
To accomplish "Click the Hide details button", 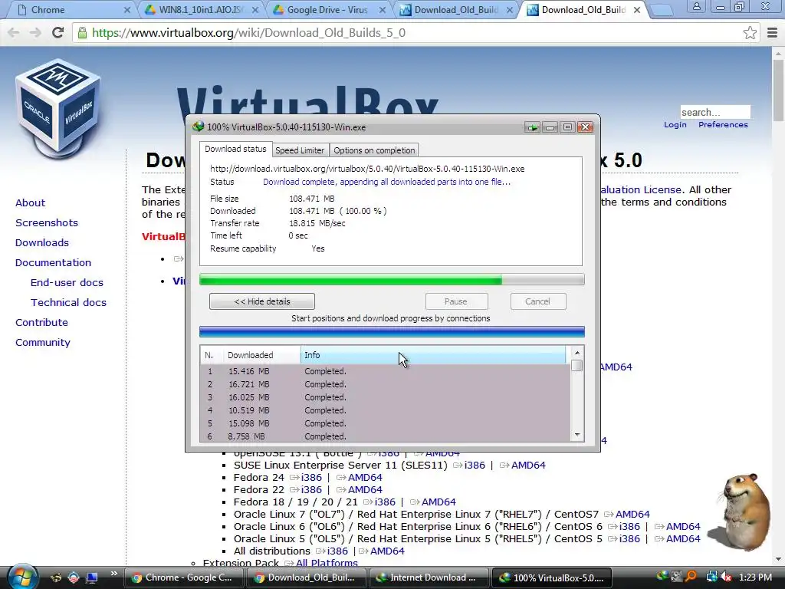I will point(262,301).
